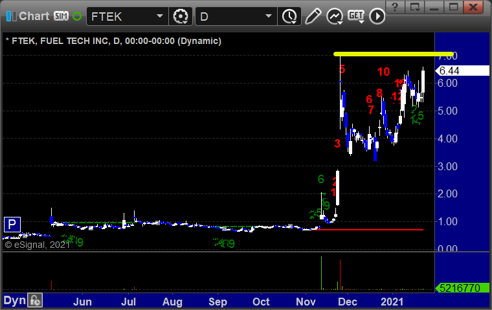Click the tall green volume bar

(321, 273)
